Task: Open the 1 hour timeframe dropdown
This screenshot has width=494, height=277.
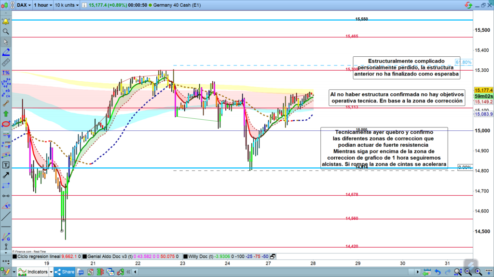Action: (x=42, y=5)
